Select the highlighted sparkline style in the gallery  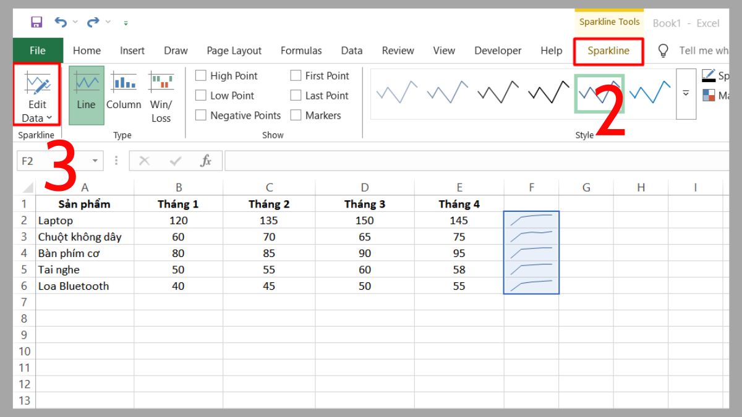pyautogui.click(x=600, y=93)
